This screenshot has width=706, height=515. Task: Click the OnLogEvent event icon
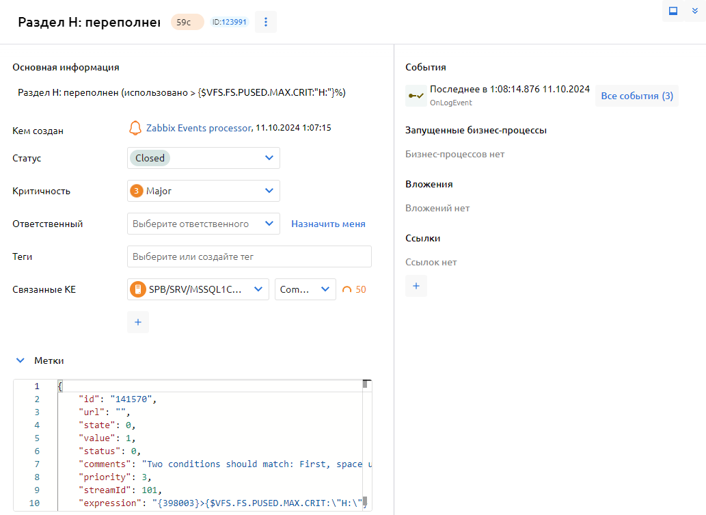(x=415, y=96)
